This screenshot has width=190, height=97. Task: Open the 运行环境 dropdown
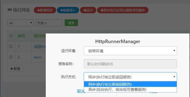(x=130, y=51)
